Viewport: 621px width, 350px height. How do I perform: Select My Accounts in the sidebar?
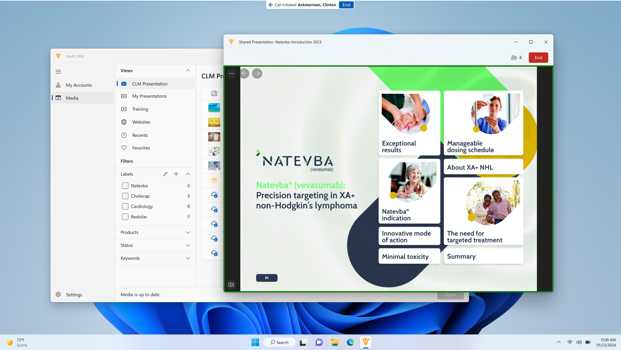pyautogui.click(x=79, y=85)
